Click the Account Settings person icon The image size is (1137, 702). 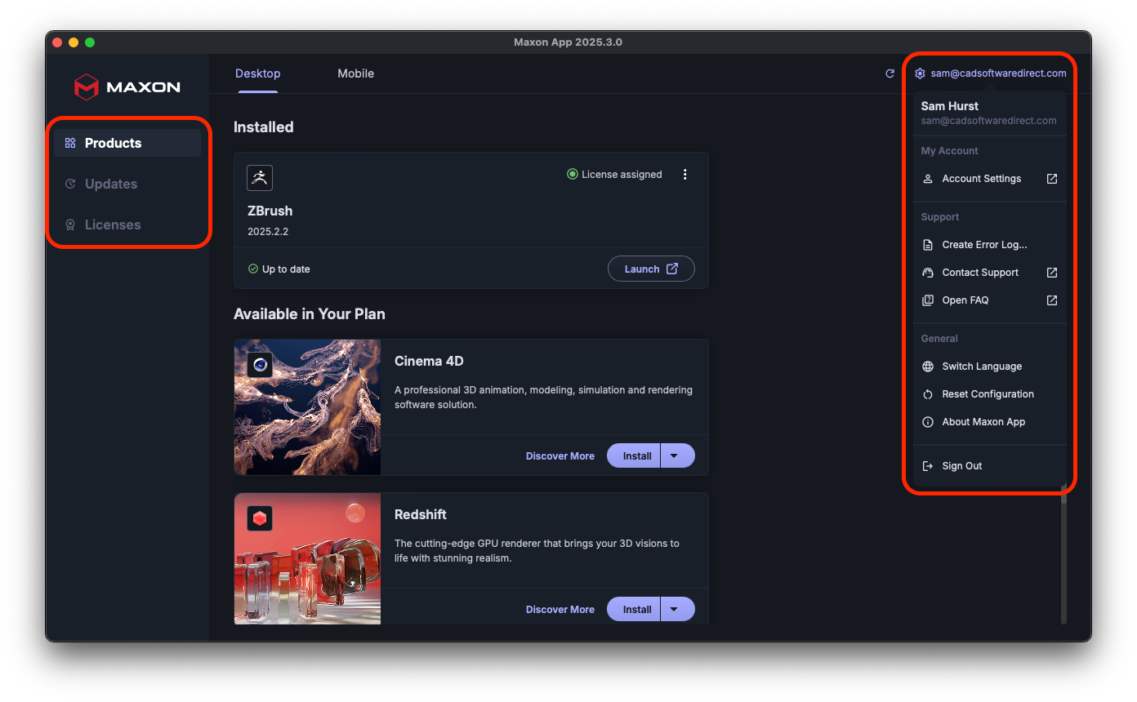[927, 179]
